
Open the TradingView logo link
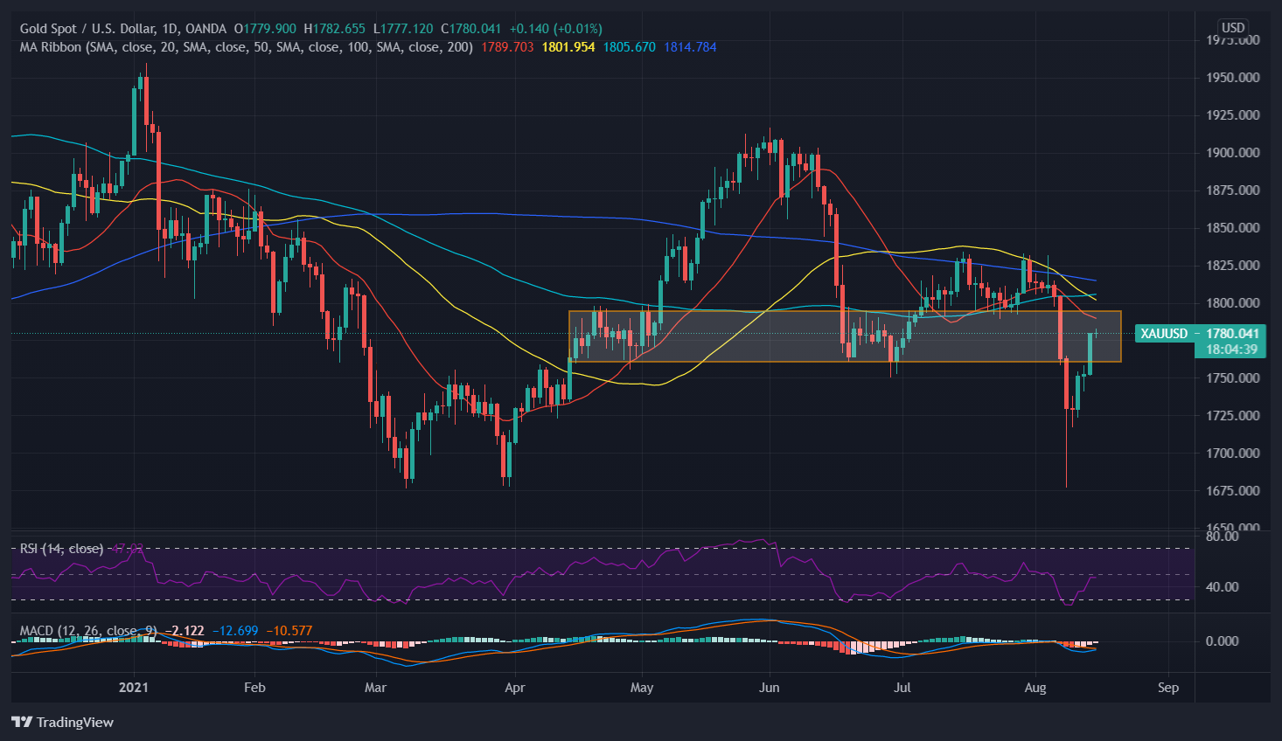pyautogui.click(x=62, y=722)
